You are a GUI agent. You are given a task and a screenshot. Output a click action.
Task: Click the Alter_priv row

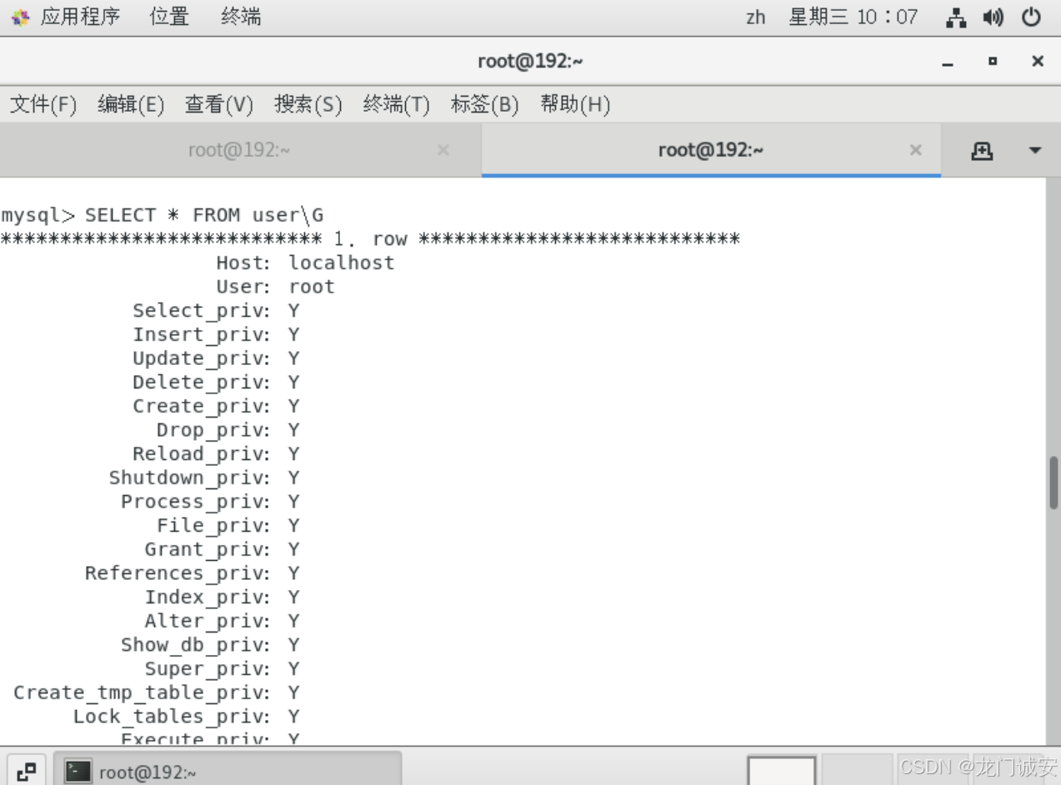tap(222, 621)
